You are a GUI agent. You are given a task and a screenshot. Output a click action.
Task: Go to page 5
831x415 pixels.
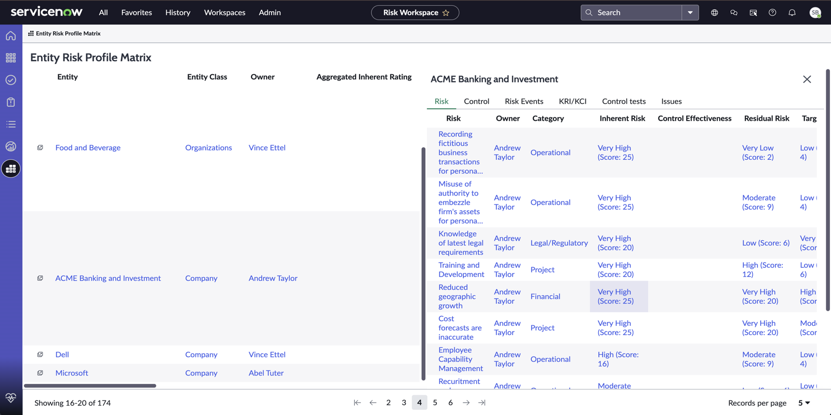tap(435, 403)
